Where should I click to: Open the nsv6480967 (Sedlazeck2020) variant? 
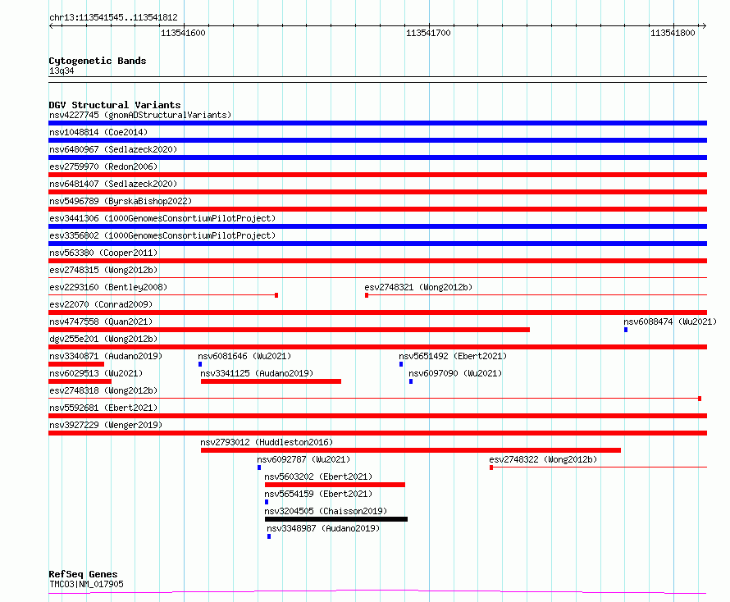pos(113,149)
